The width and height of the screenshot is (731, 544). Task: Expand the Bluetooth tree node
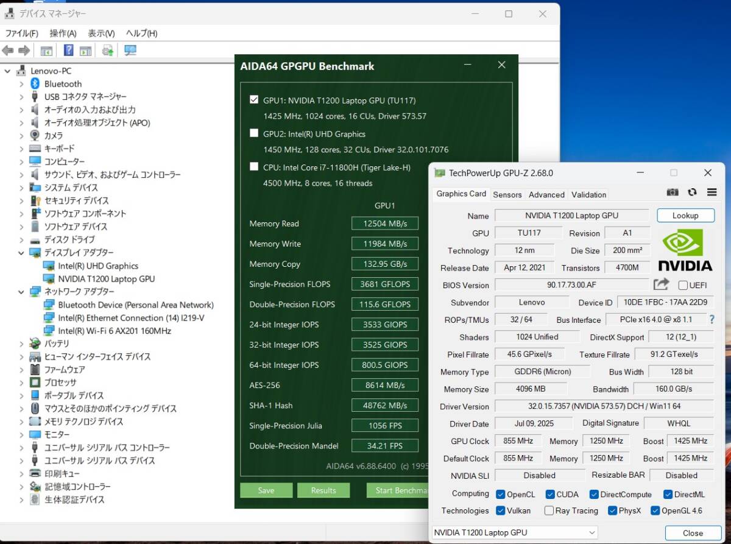coord(21,84)
